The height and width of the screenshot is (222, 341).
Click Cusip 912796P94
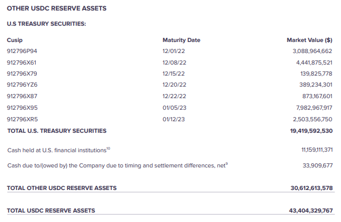(22, 51)
